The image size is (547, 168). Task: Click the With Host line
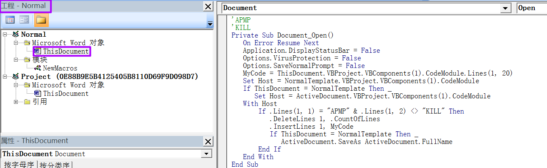[x=260, y=104]
